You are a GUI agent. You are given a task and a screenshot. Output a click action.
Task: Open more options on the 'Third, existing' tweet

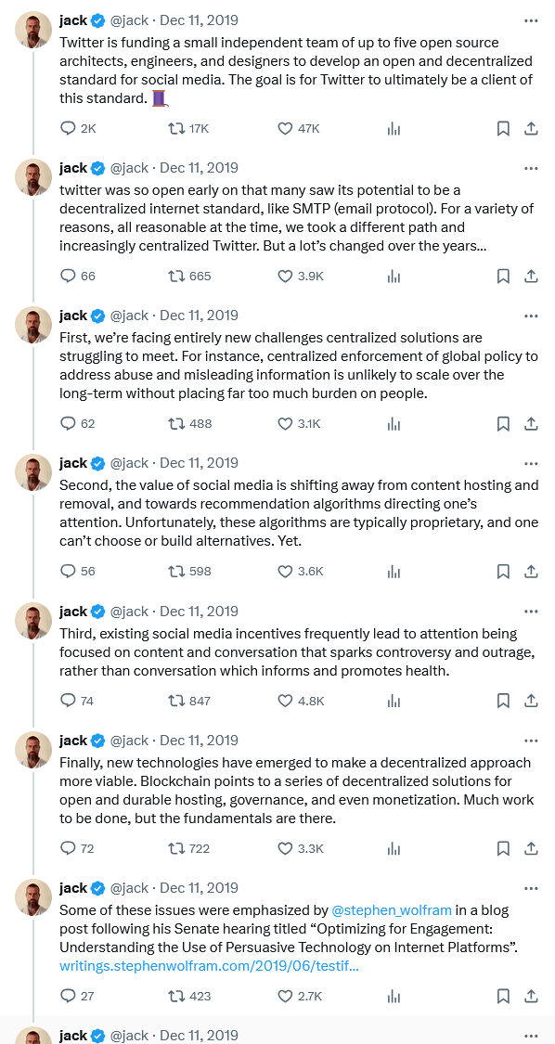[531, 612]
